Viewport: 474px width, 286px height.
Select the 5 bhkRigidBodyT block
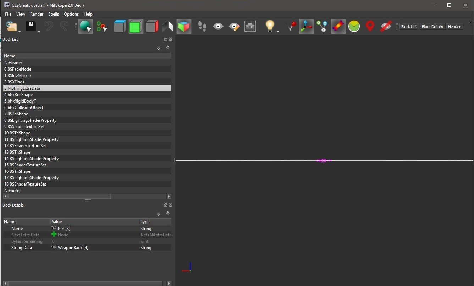pyautogui.click(x=87, y=101)
